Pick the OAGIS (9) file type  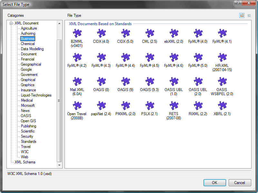(125, 82)
